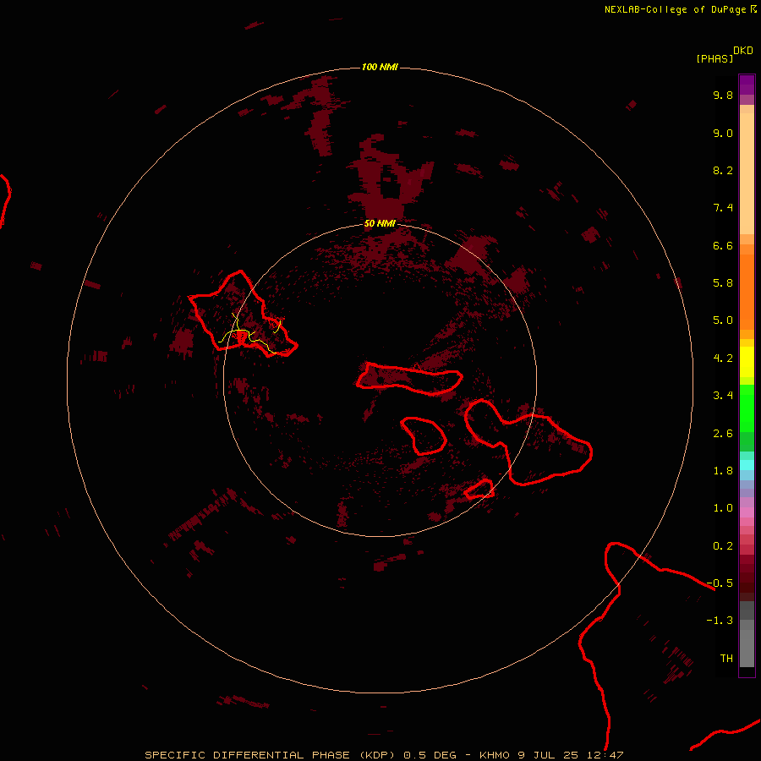Select the 5.8 scale value
Screen dimensions: 761x761
[723, 283]
